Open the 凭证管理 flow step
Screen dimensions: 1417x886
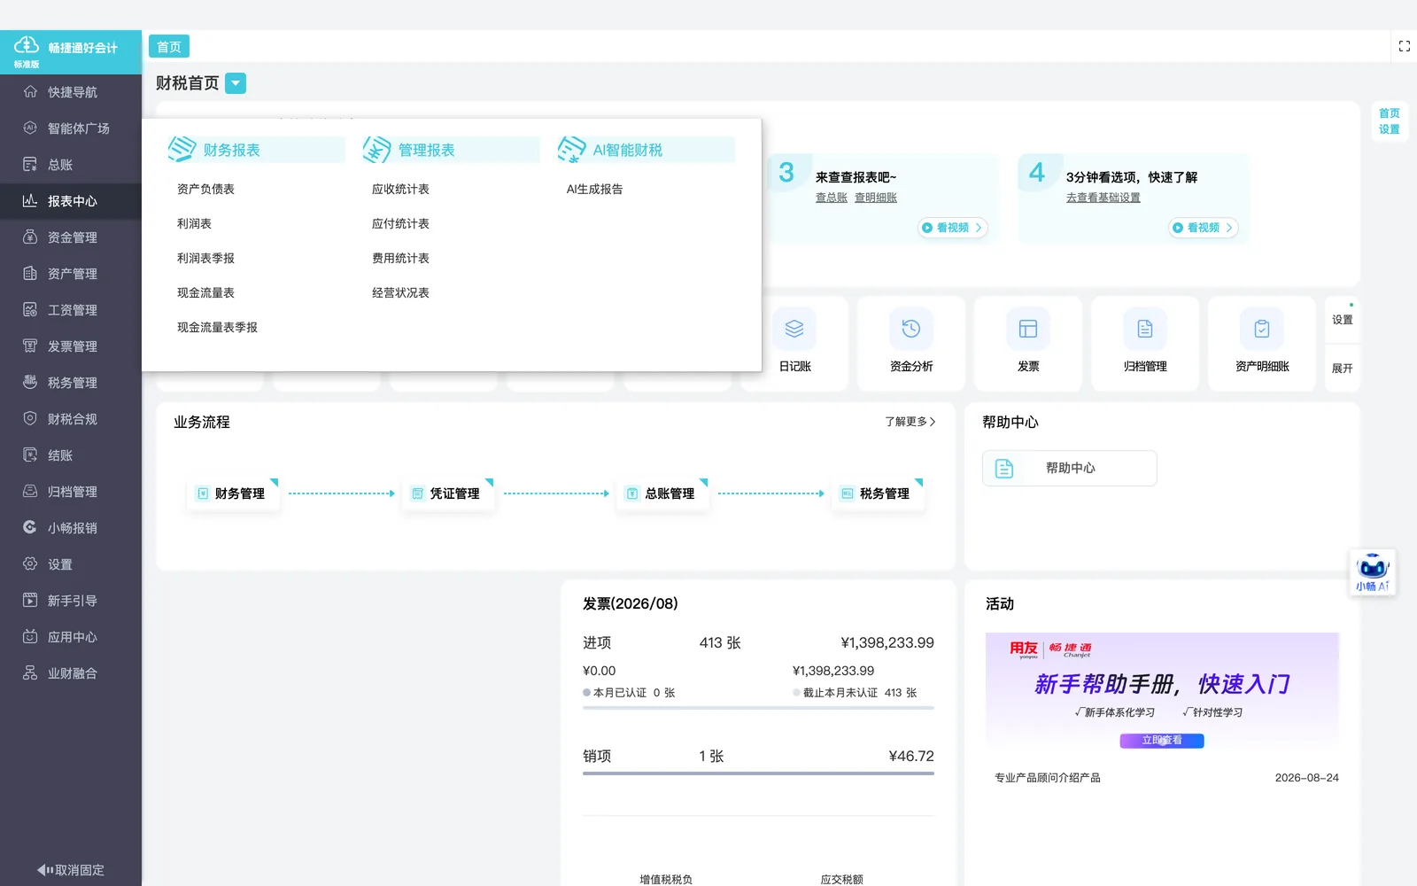[x=447, y=494]
